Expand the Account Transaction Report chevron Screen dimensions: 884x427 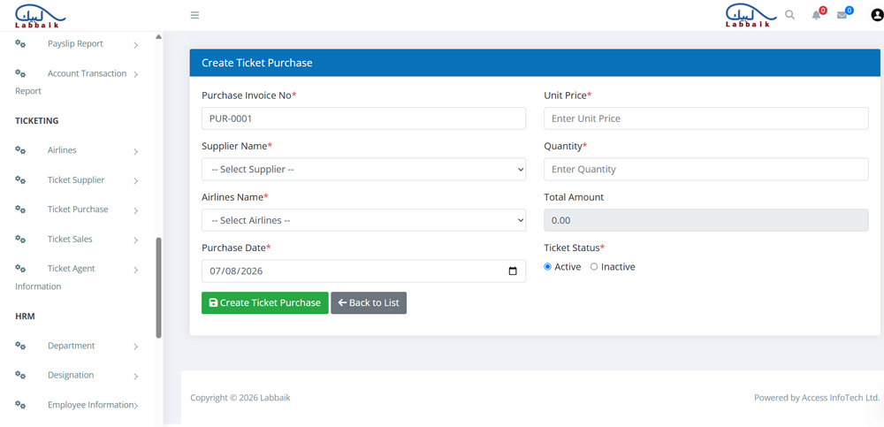[x=136, y=74]
